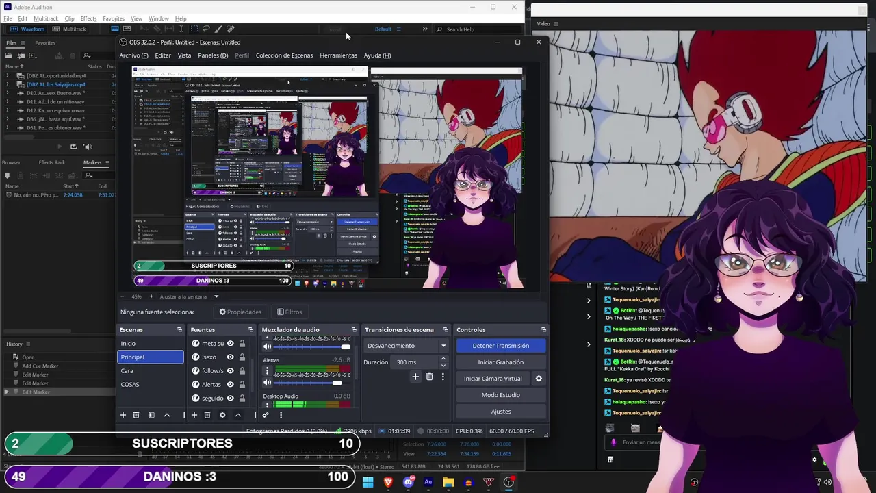Image resolution: width=876 pixels, height=493 pixels.
Task: Open OBS Ajustes button
Action: point(500,412)
